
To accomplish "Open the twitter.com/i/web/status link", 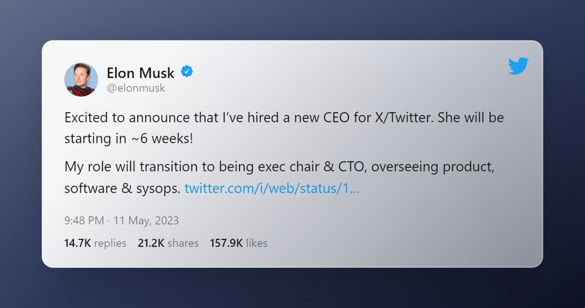I will click(272, 188).
